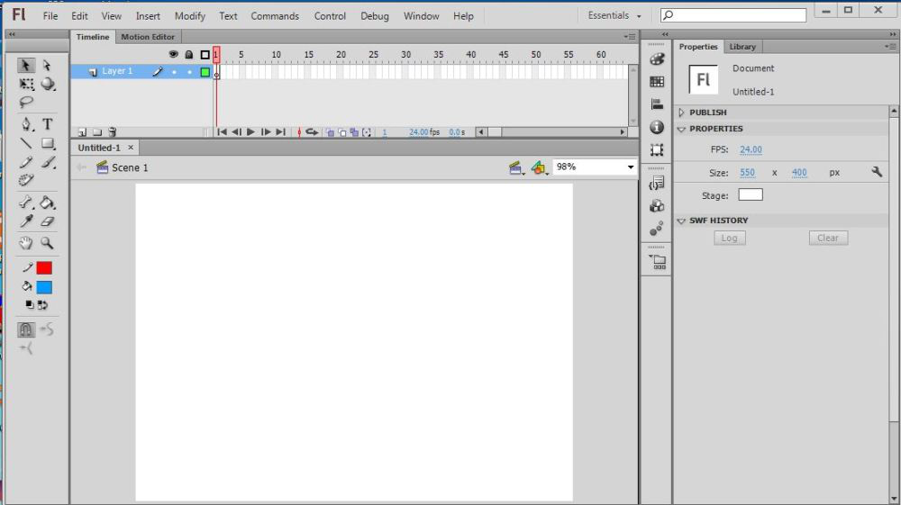Switch to the Library tab
Screen dimensions: 901x505
[x=742, y=47]
